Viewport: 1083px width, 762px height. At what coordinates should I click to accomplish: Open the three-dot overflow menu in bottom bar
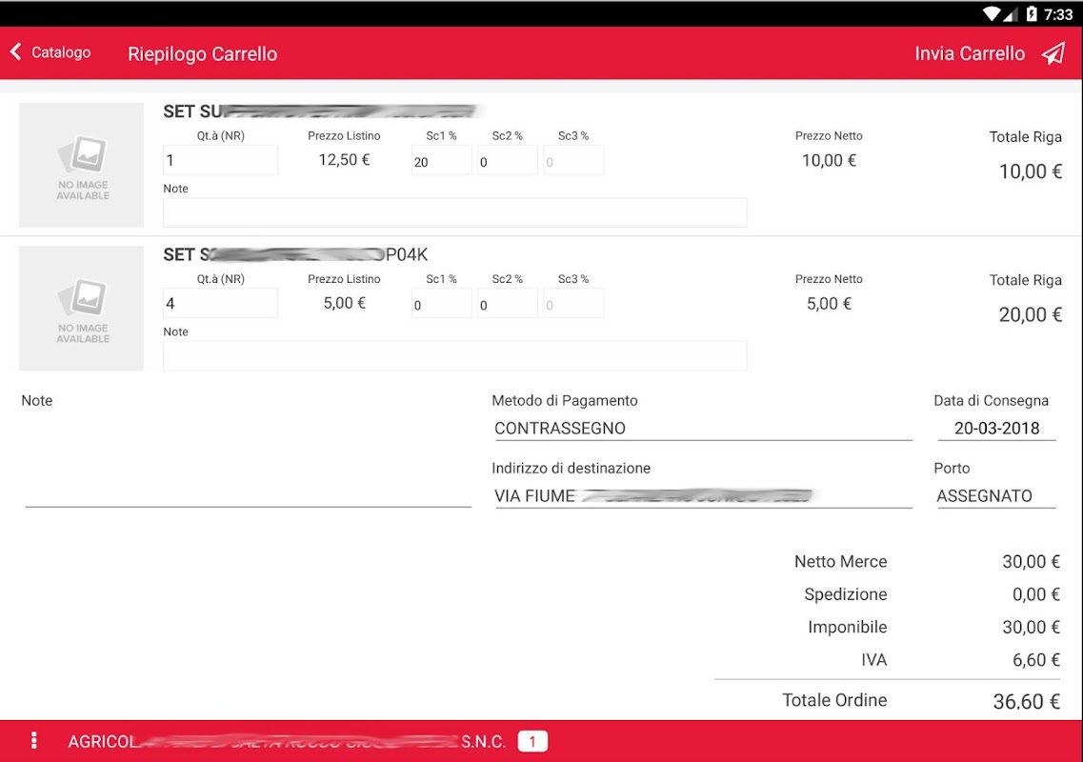[34, 741]
